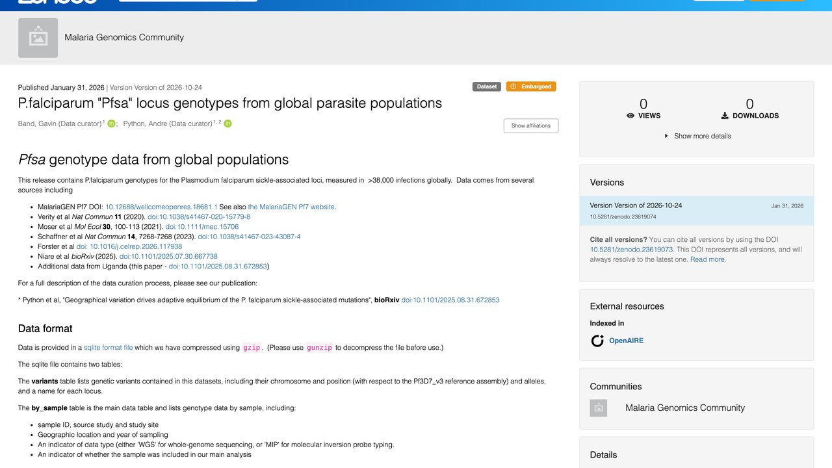Open the Malaria Genomics Community header title
The height and width of the screenshot is (468, 832).
tap(124, 38)
